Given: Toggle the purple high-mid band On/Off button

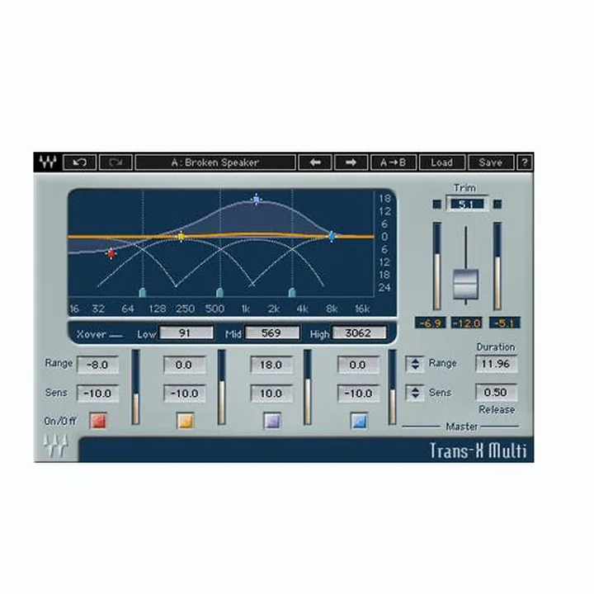Looking at the screenshot, I should [272, 421].
